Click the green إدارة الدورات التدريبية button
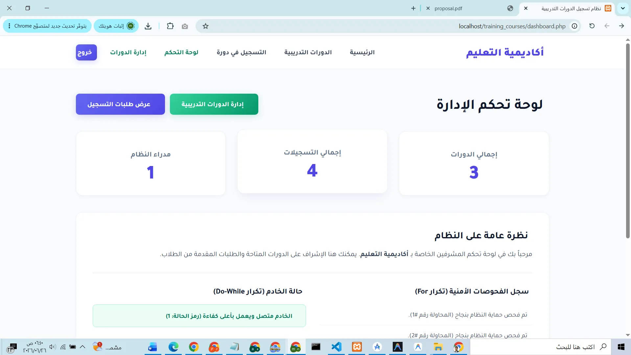Viewport: 631px width, 355px height. 214,104
